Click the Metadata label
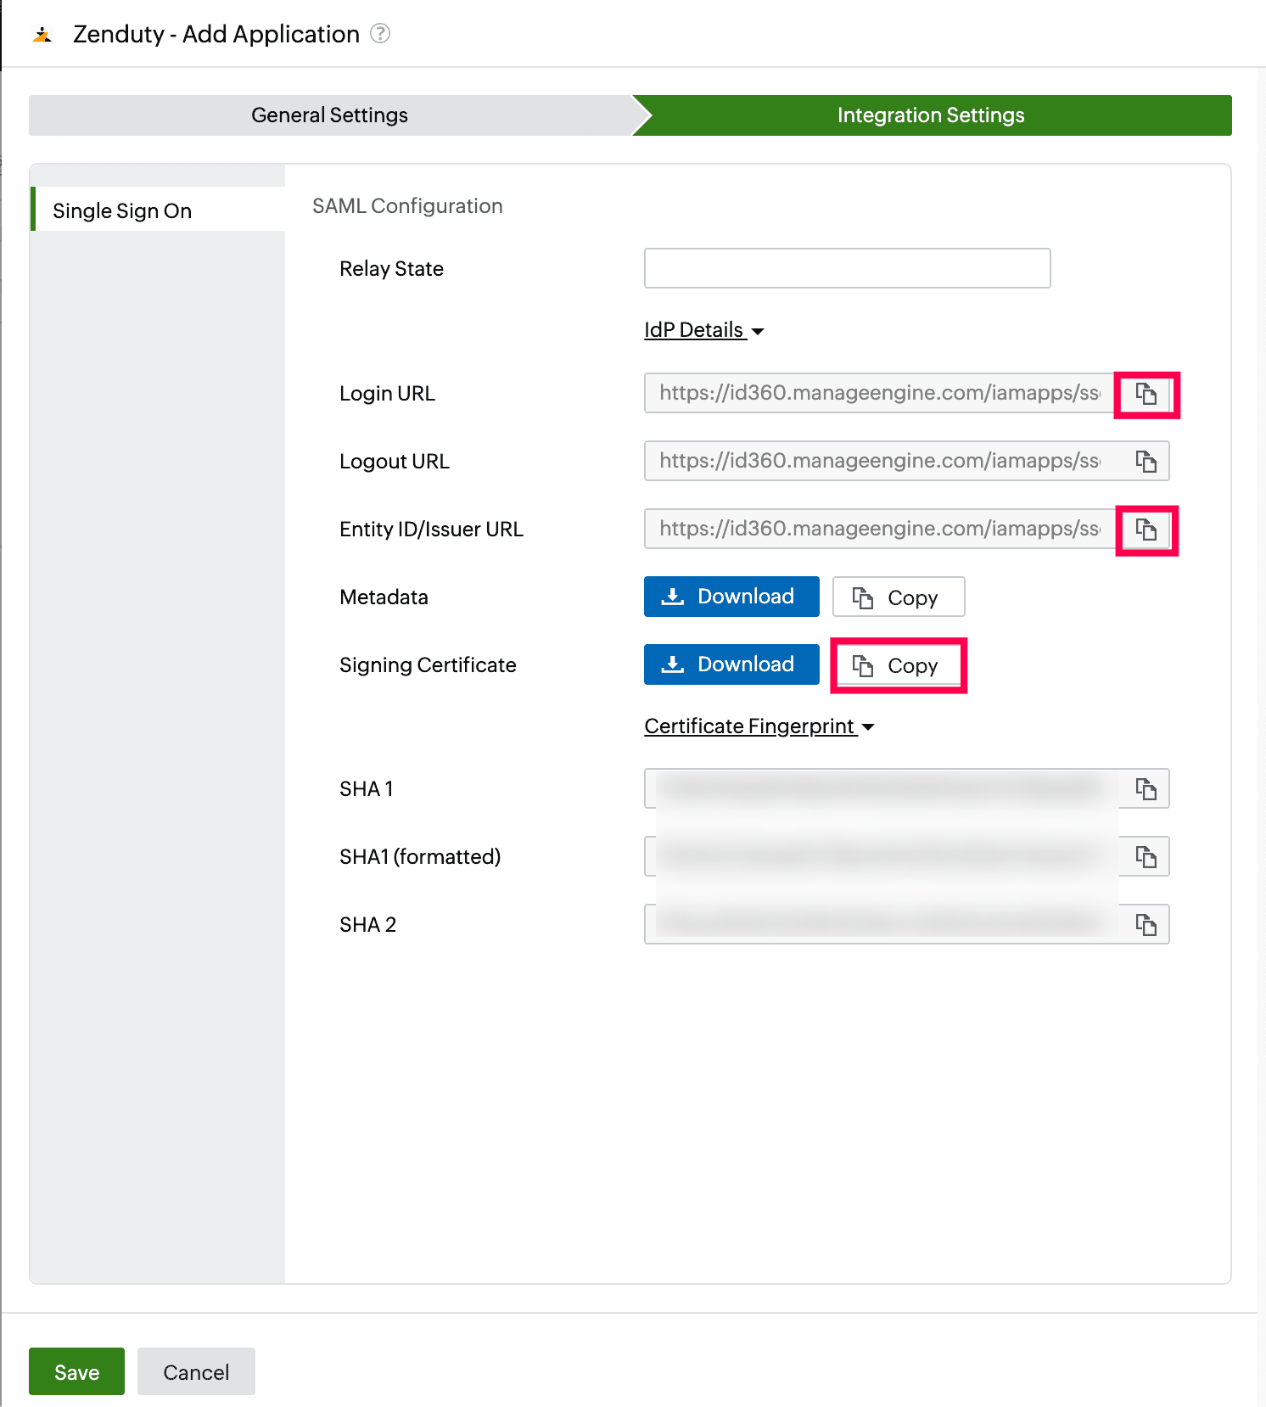The height and width of the screenshot is (1407, 1266). tap(384, 597)
